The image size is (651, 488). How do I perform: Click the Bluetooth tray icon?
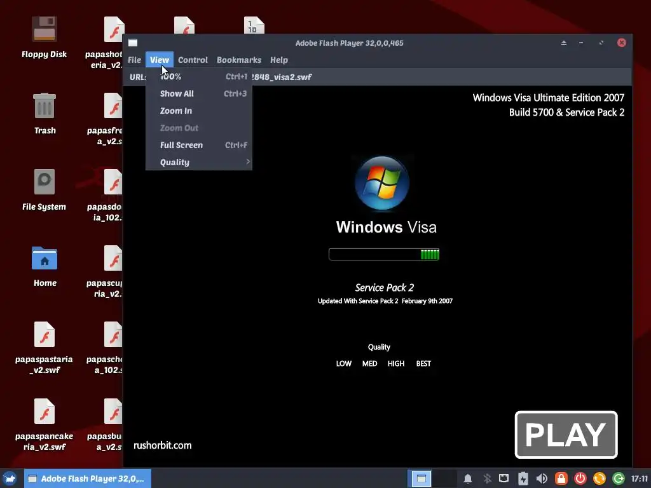[487, 478]
